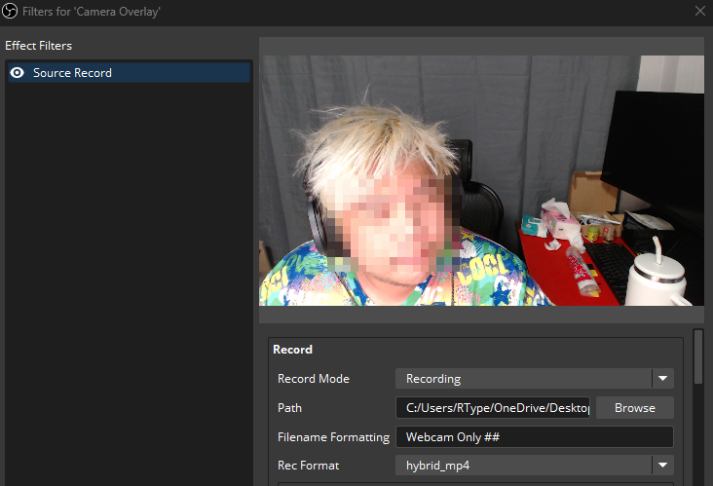Open the Rec Format hybrid_mp4 dropdown

(523, 466)
